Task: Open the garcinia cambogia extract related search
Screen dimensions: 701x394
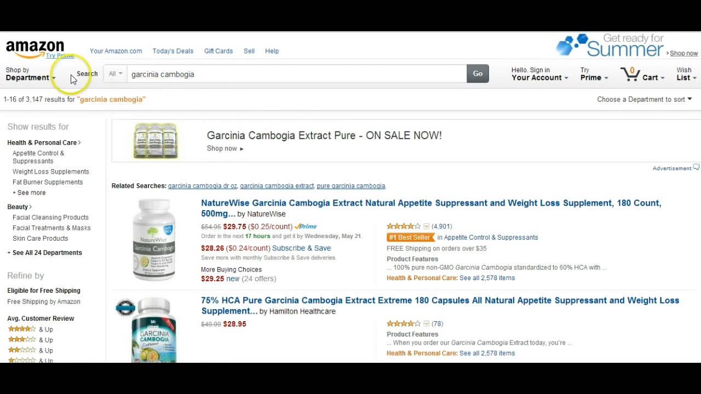Action: pyautogui.click(x=277, y=186)
